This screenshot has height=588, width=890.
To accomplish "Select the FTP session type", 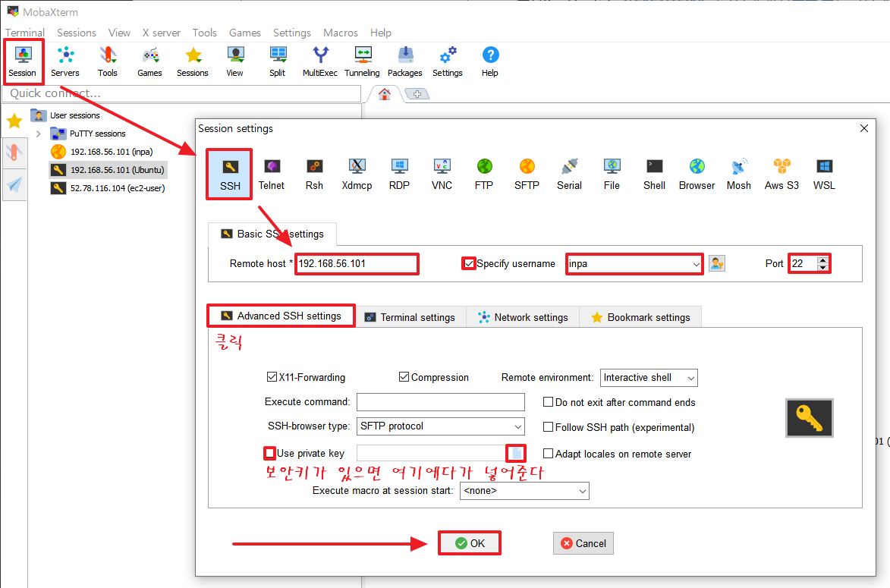I will pyautogui.click(x=484, y=175).
